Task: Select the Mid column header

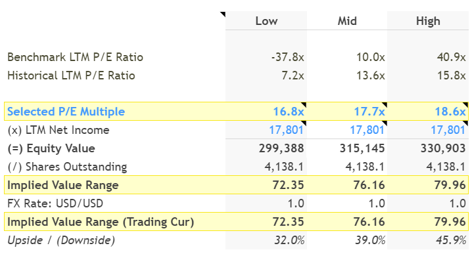Action: 347,21
